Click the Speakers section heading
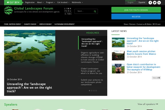Viewport: 165px width, 110px height. coord(11,105)
